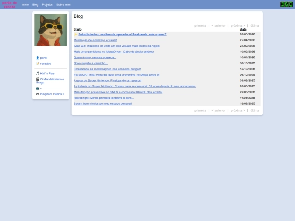This screenshot has height=221, width=295.
Task: Click the date 27/04/2026
Action: (247, 40)
